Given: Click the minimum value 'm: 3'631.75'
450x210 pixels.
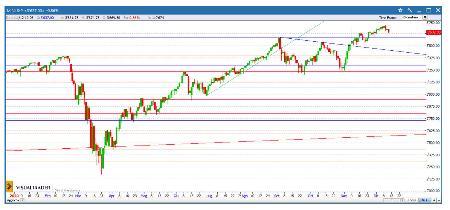Looking at the screenshot, I should pos(69,18).
